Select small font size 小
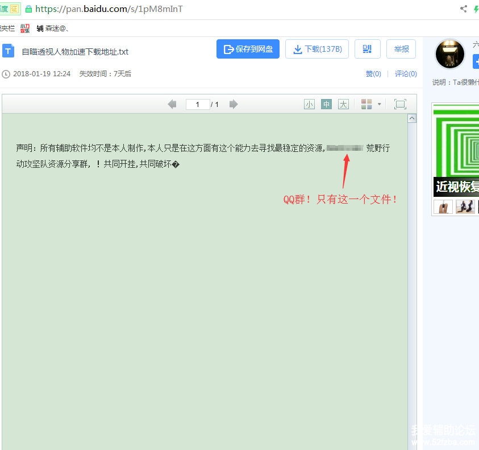The height and width of the screenshot is (450, 479). (309, 104)
